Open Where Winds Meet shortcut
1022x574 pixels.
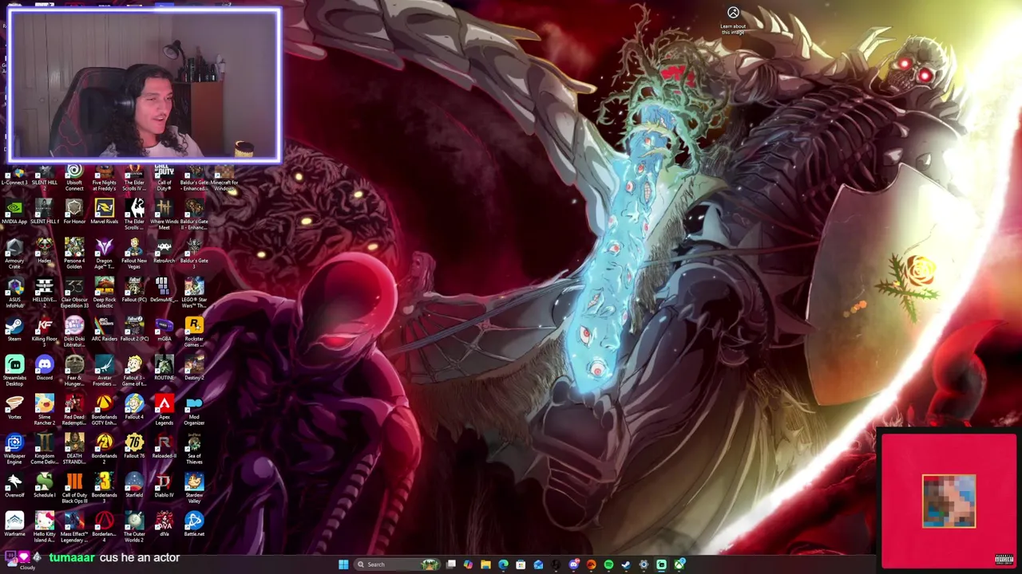[x=164, y=214]
